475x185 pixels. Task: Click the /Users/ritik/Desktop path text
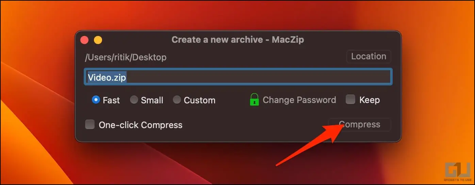coord(126,57)
